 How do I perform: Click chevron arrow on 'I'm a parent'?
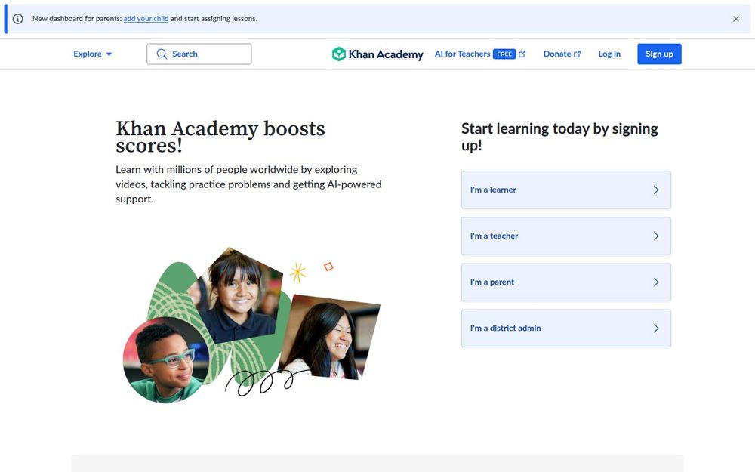tap(656, 282)
